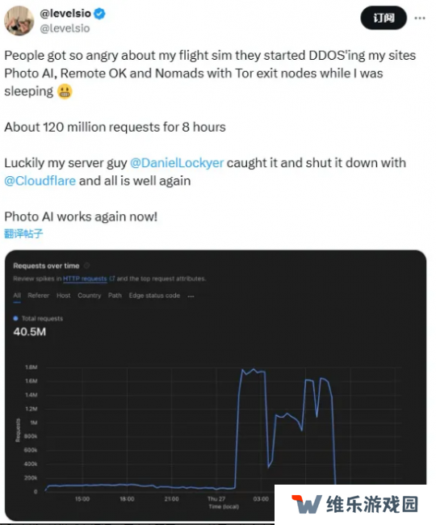This screenshot has width=436, height=525.
Task: Open the three-dot more options menu
Action: [x=420, y=18]
